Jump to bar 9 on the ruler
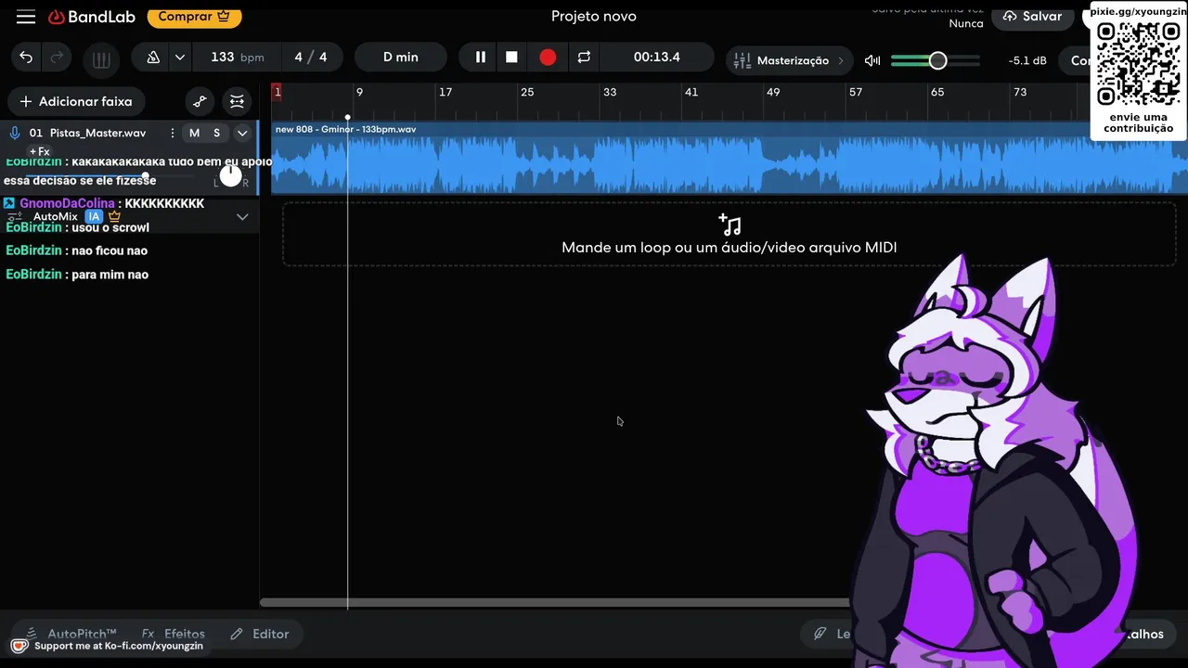 pyautogui.click(x=359, y=92)
